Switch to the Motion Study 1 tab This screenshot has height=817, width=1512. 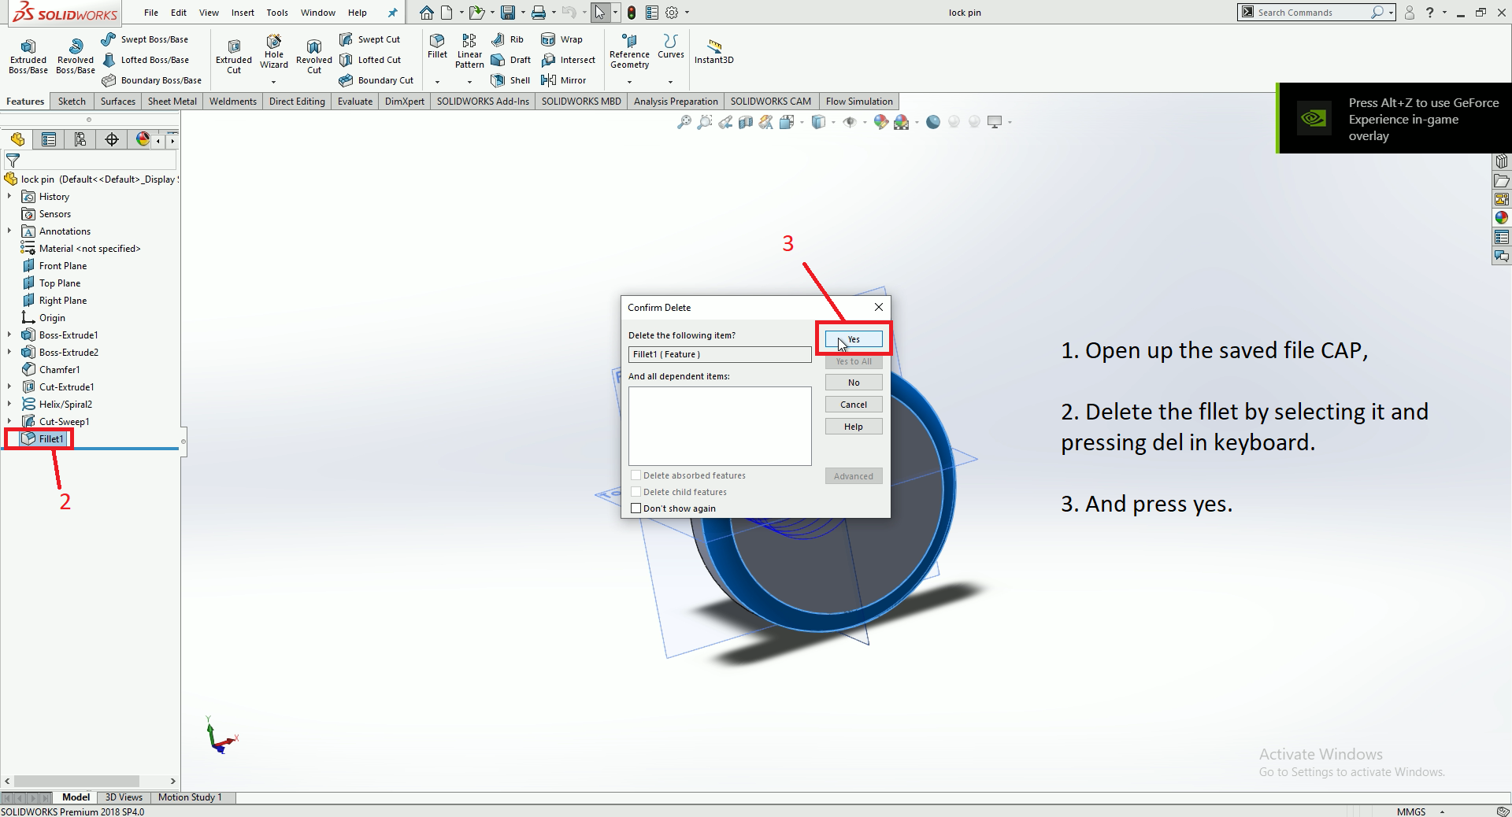pos(190,797)
